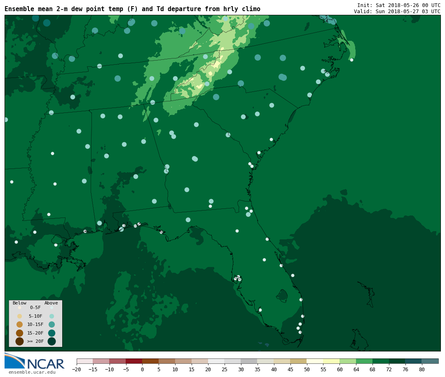445x377 pixels.
Task: Click the Above 15-20F dark teal circle
Action: (52, 333)
